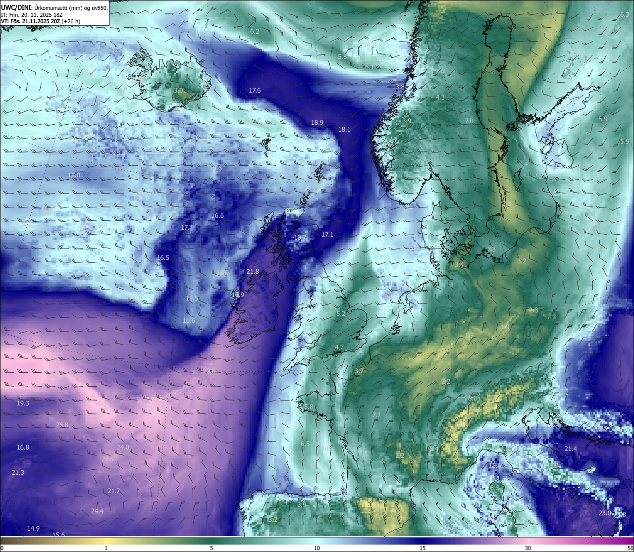634x552 pixels.
Task: Click the 5.2 value over England
Action: 341,314
